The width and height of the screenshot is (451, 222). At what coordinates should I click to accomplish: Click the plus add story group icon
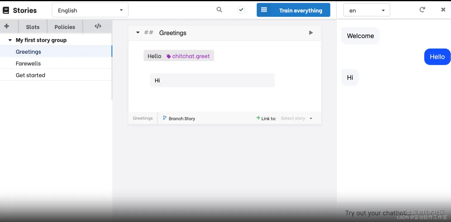pyautogui.click(x=7, y=26)
